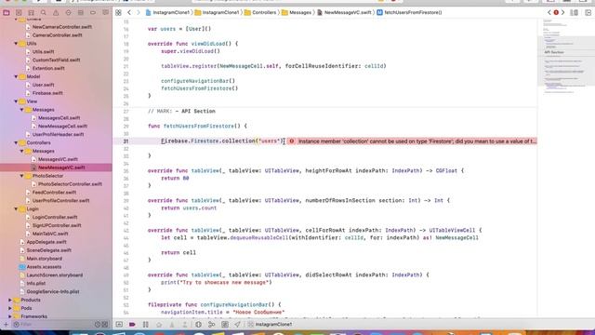The image size is (595, 335).
Task: Collapse the Utils folder
Action: pyautogui.click(x=16, y=44)
